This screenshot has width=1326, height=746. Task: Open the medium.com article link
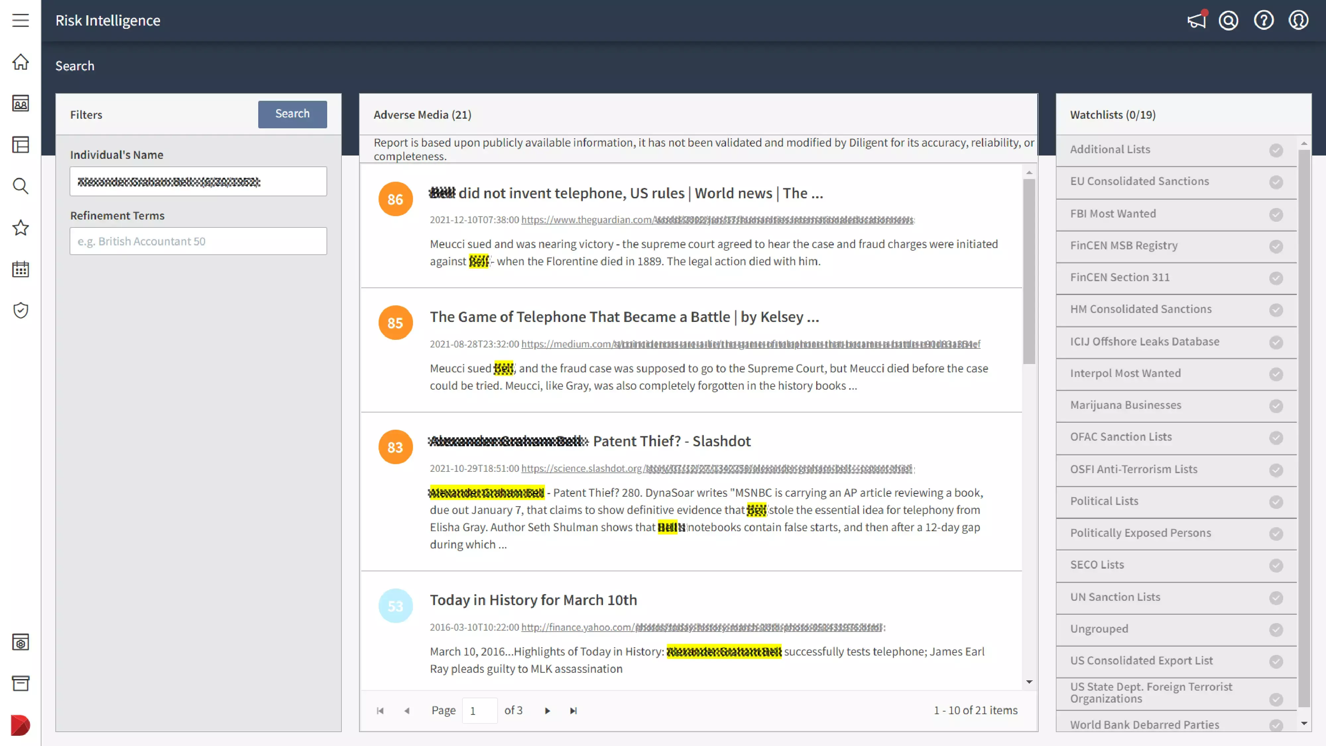tap(751, 344)
